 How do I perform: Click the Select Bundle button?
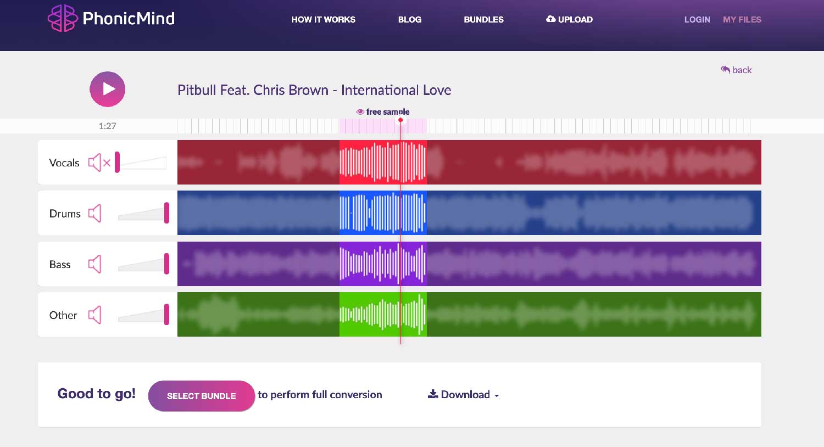pyautogui.click(x=201, y=396)
